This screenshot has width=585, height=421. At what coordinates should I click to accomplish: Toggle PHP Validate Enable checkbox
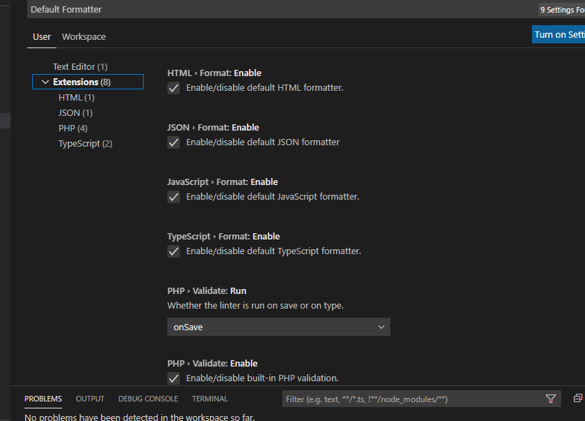coord(174,378)
